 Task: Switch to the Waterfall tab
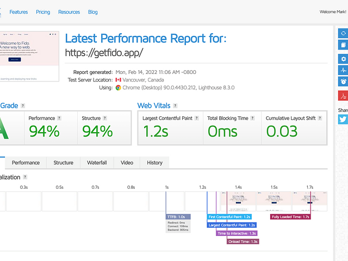tap(97, 163)
